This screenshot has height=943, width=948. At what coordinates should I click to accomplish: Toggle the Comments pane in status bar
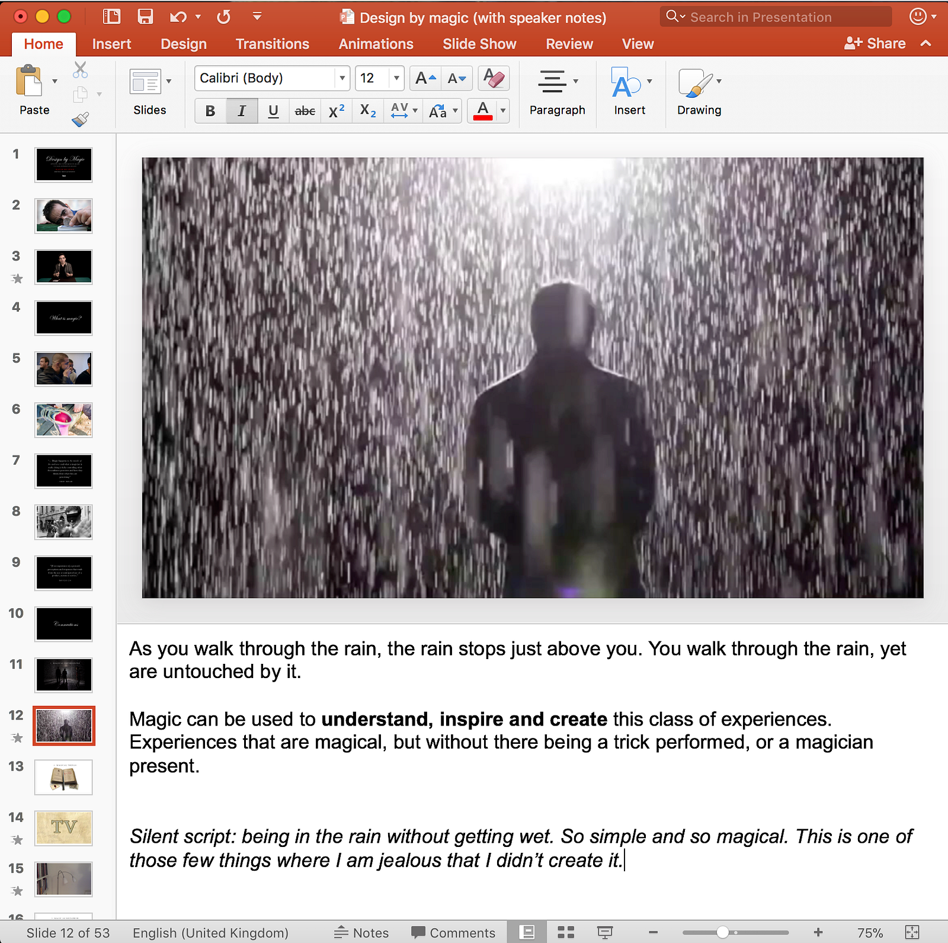point(453,933)
